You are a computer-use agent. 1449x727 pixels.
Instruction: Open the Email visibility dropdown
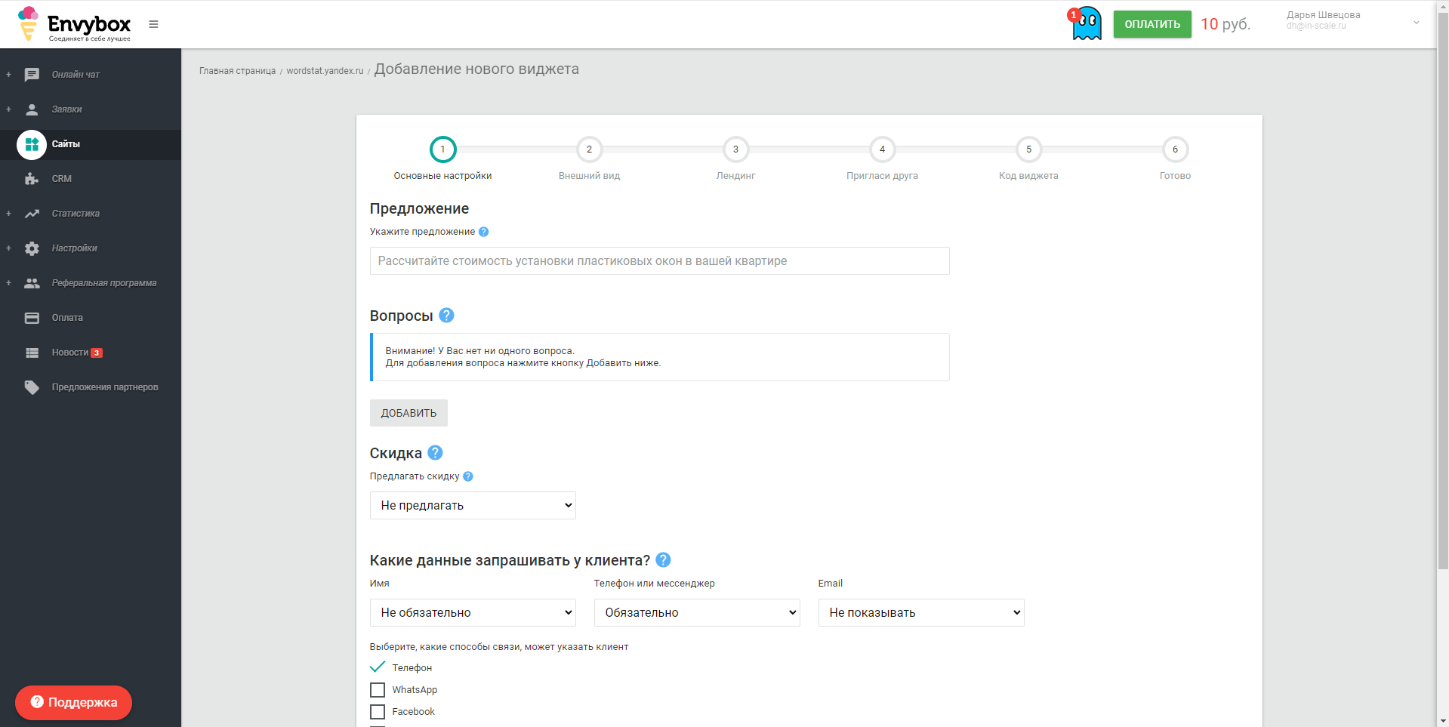click(921, 613)
